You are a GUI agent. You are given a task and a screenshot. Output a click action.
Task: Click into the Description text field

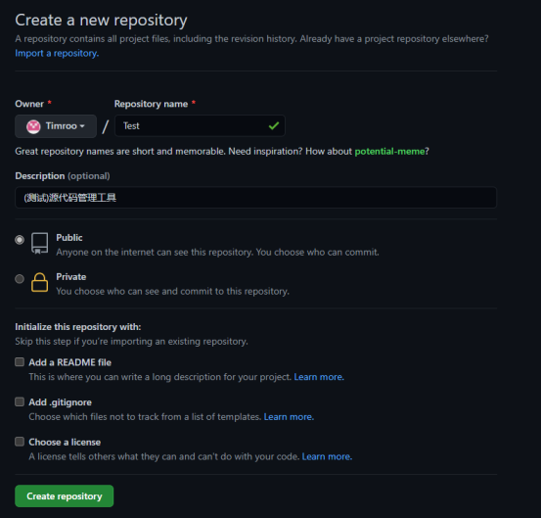[255, 198]
